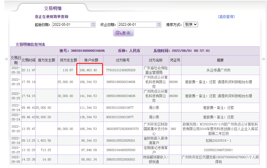The width and height of the screenshot is (267, 168).
Task: Click the date 2022-05-20 cell
Action: click(x=16, y=129)
